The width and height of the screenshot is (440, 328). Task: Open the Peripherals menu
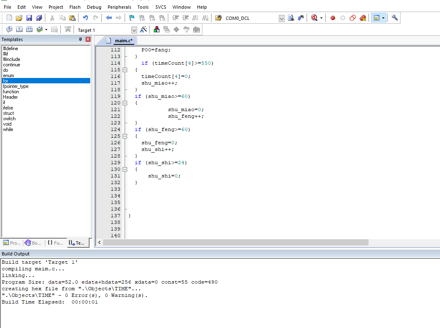[119, 7]
